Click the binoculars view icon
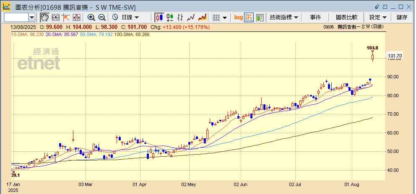 56,18
